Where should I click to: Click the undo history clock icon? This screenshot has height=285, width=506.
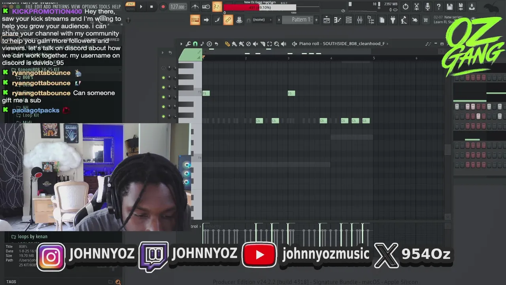tap(406, 7)
